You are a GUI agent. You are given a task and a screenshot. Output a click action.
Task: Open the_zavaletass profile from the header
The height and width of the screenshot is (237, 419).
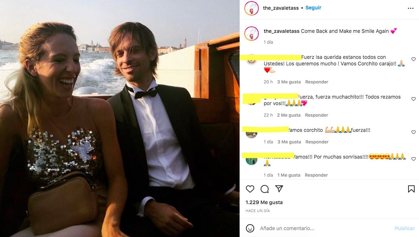(281, 8)
